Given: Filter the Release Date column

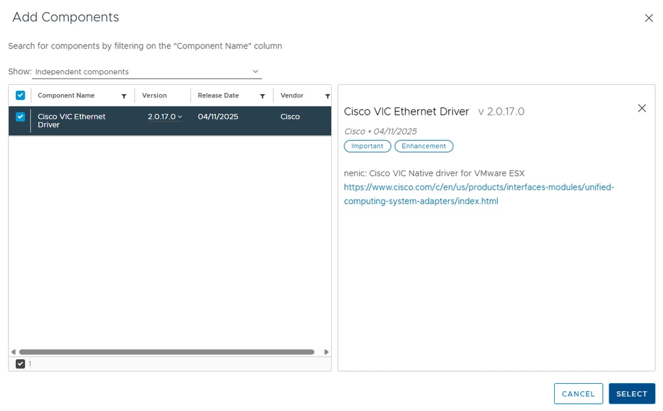Looking at the screenshot, I should coord(262,96).
